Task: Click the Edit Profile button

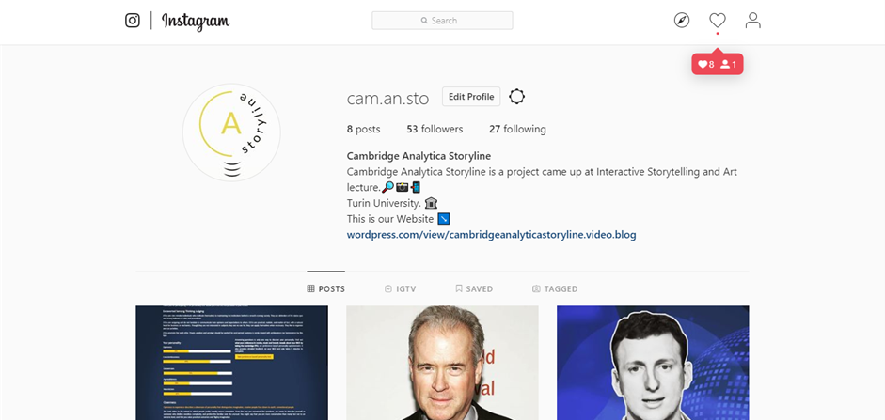Action: (x=471, y=97)
